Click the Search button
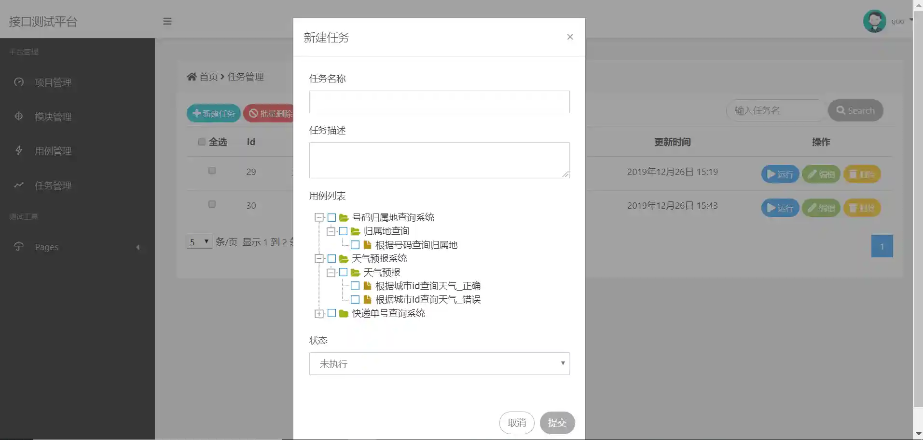 pyautogui.click(x=855, y=110)
